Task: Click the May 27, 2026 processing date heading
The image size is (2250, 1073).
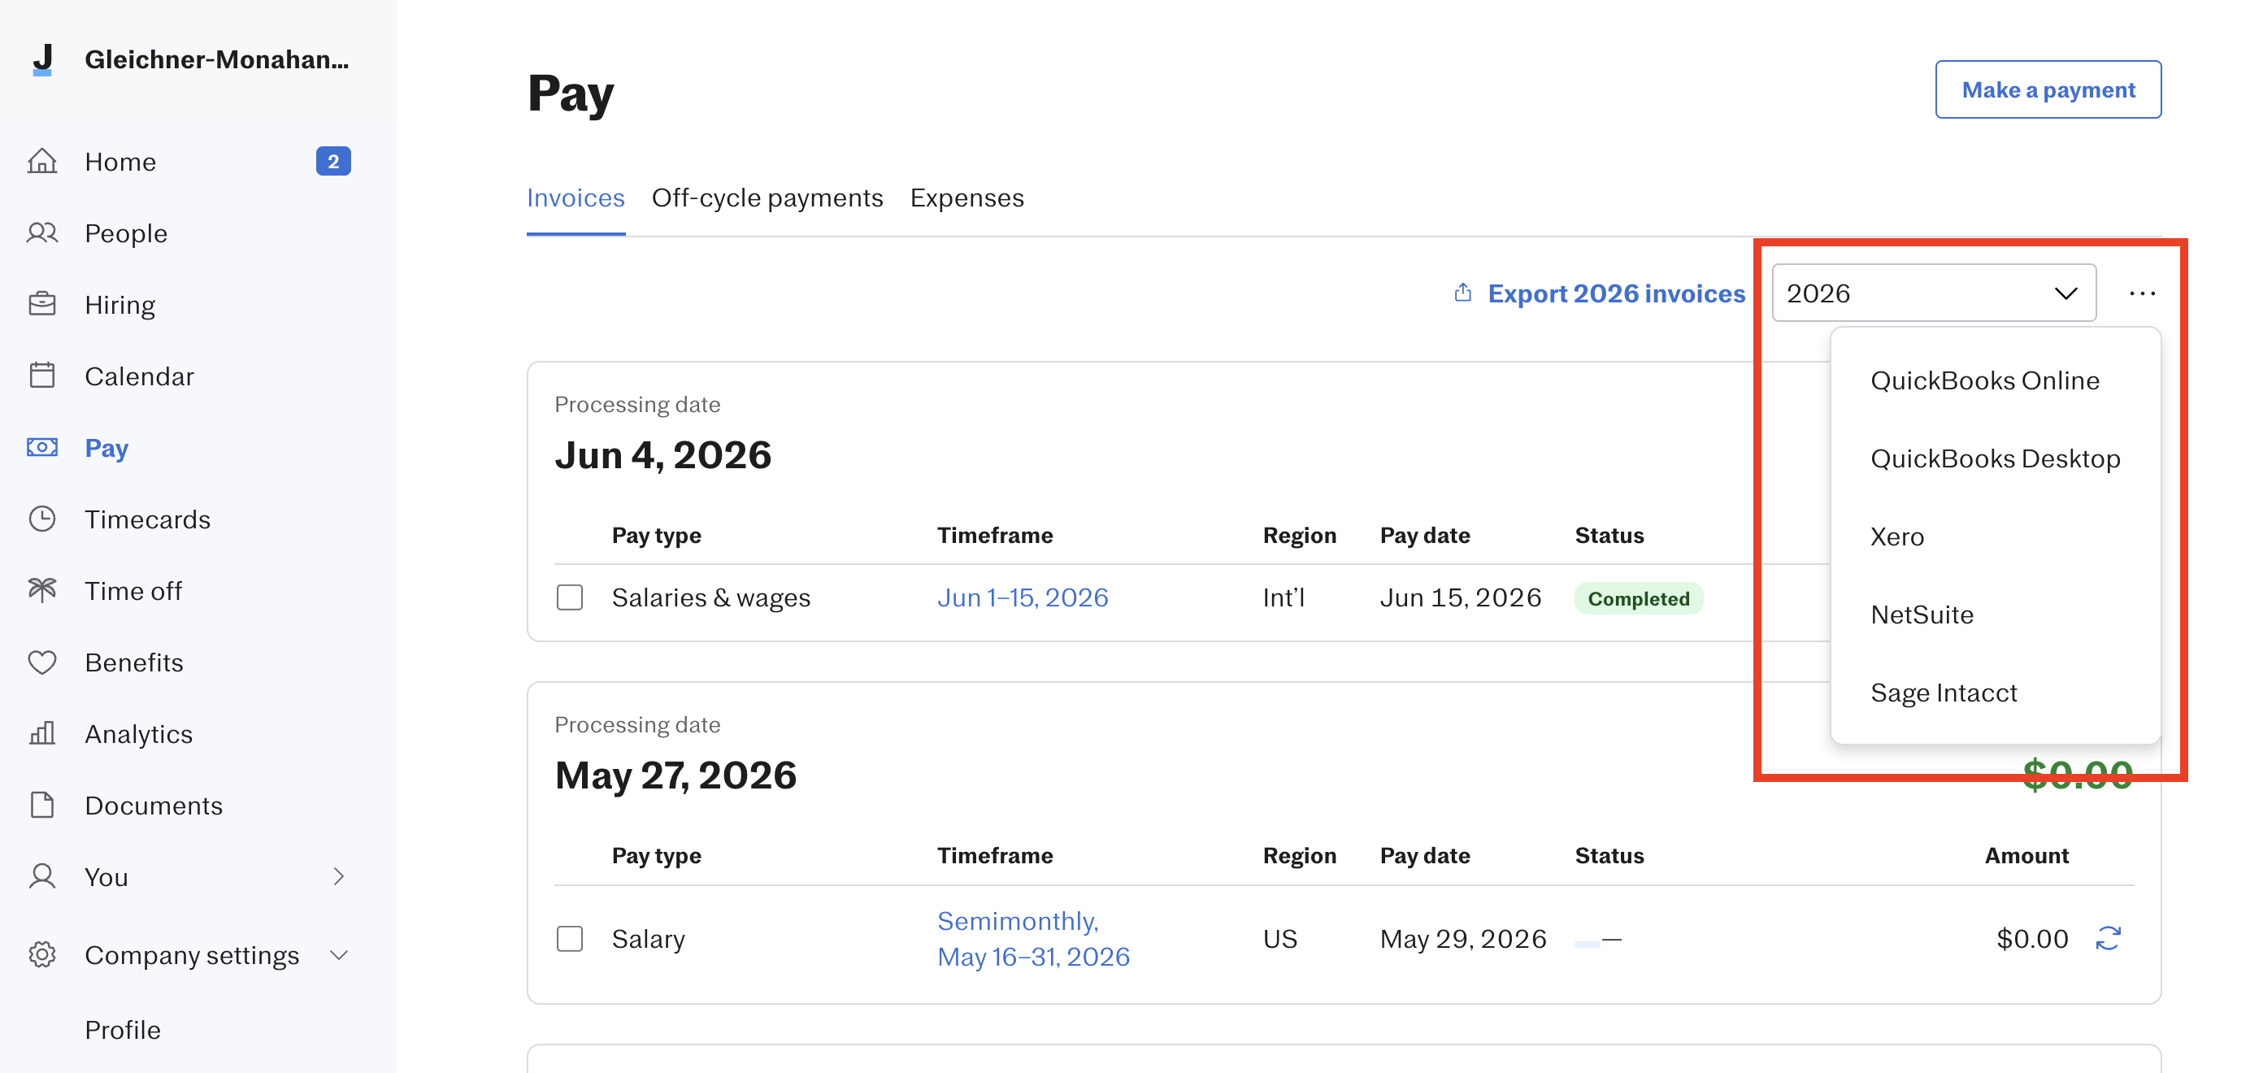Action: tap(675, 776)
